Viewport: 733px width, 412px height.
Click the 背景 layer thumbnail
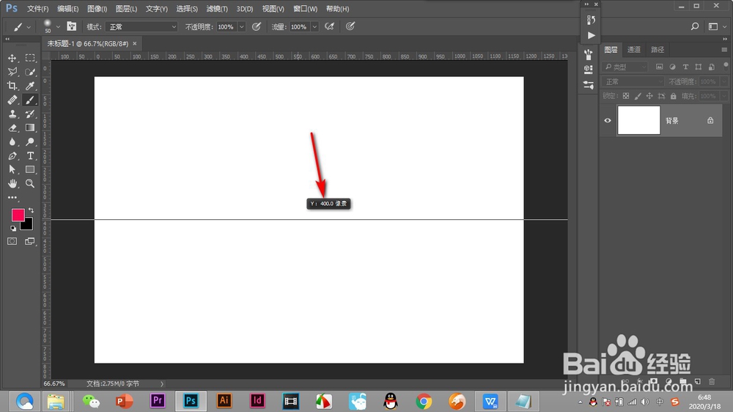pyautogui.click(x=638, y=120)
